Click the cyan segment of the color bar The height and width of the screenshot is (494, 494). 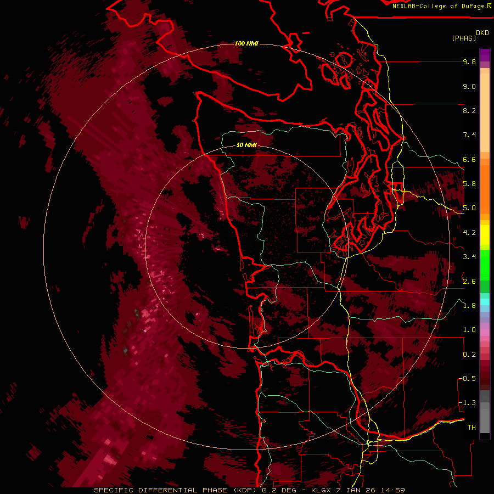tap(485, 301)
